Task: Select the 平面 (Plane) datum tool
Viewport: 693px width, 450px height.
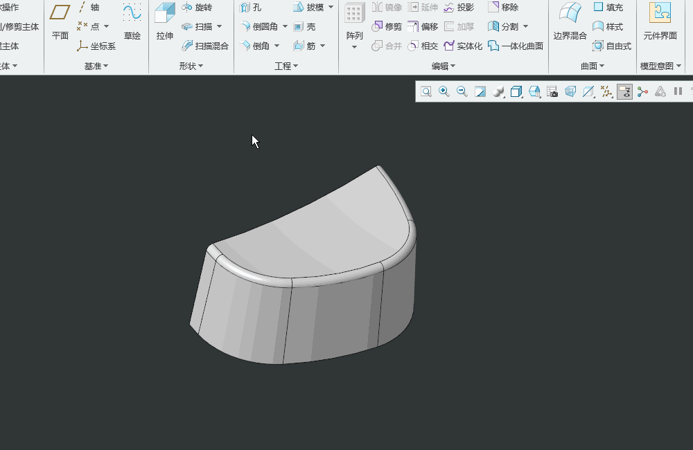Action: [60, 22]
